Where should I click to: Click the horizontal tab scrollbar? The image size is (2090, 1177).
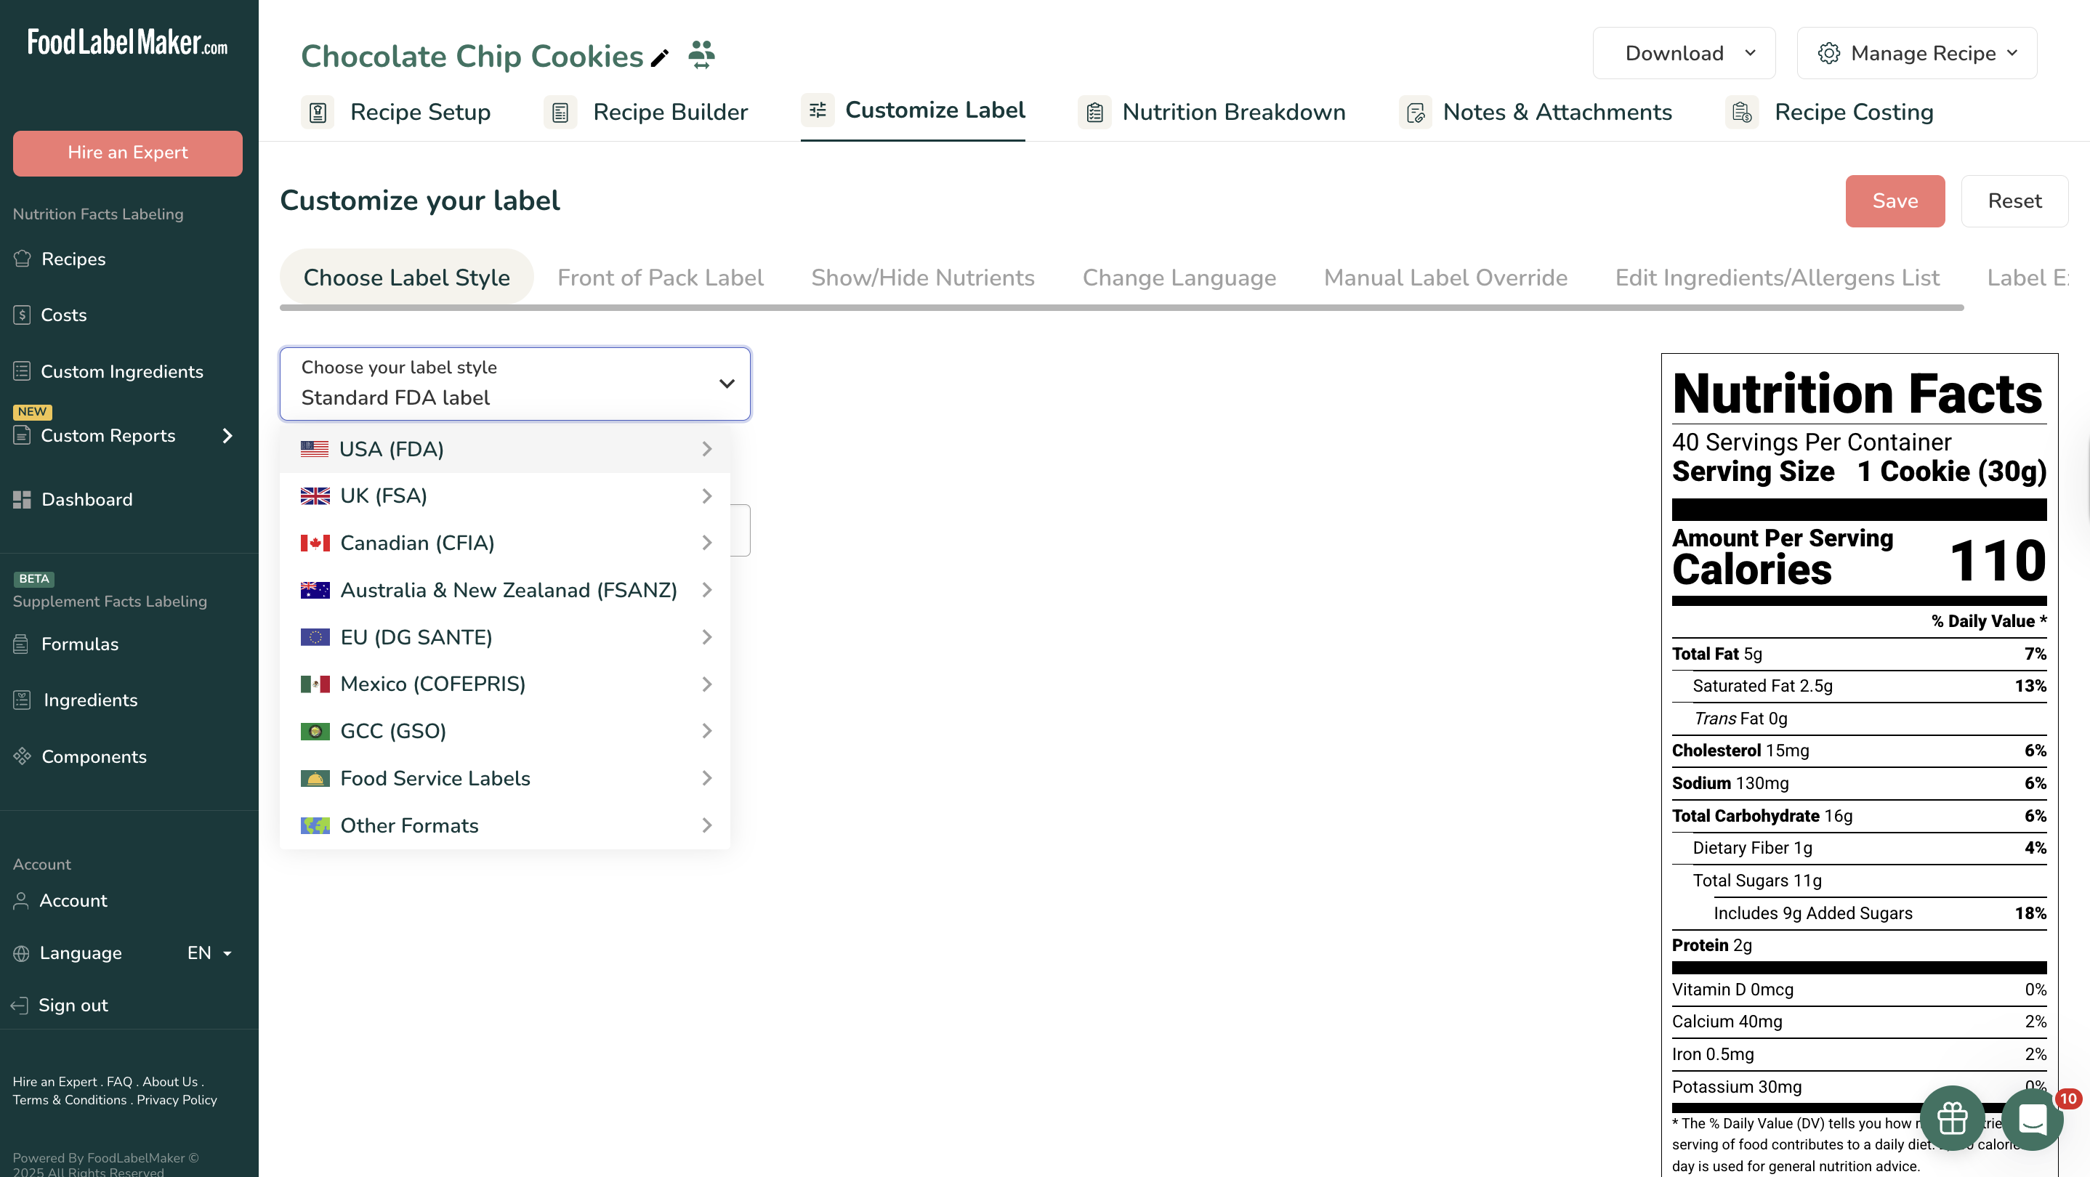click(x=1121, y=308)
